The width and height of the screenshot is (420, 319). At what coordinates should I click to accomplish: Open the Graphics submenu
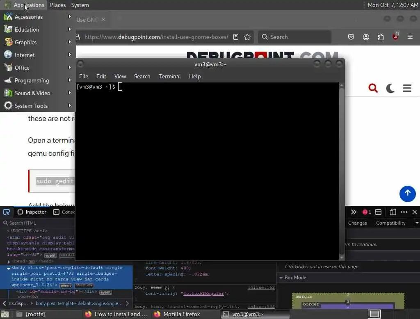coord(37,42)
